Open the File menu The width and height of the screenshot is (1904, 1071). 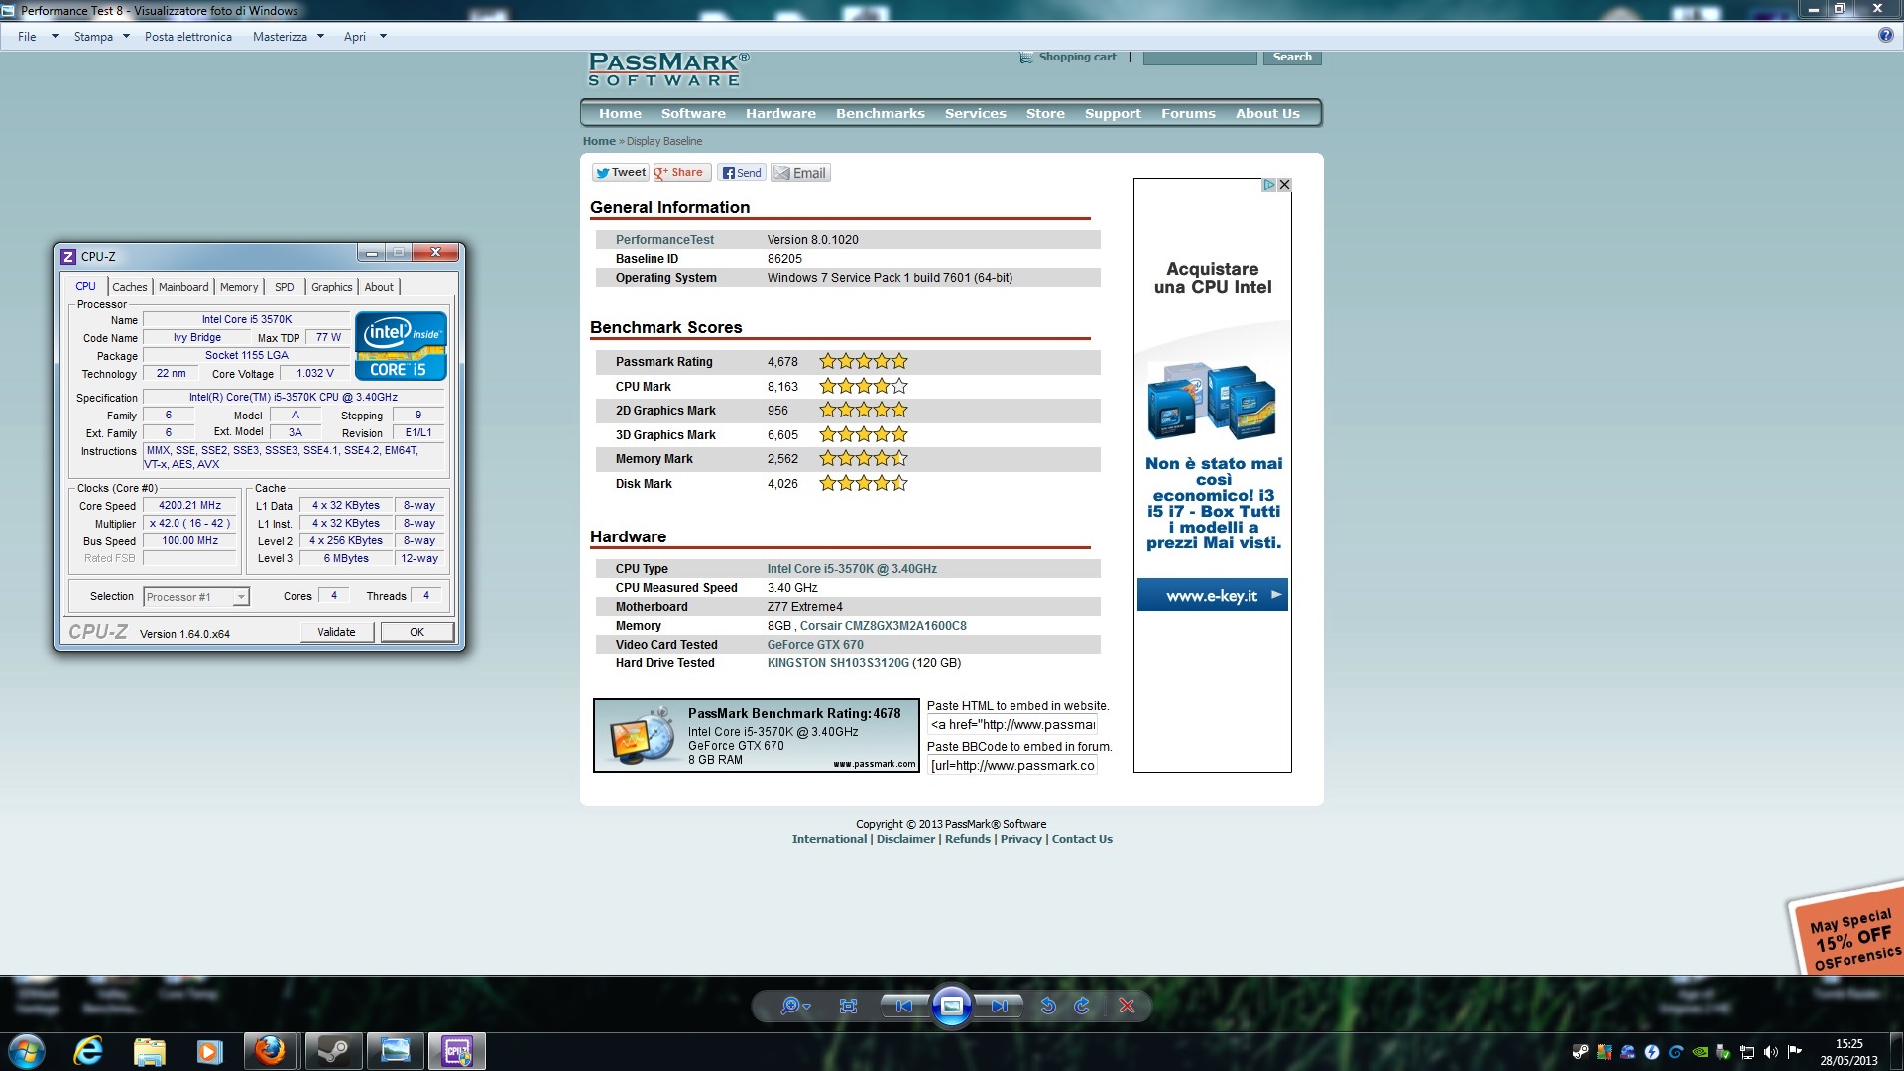click(x=37, y=37)
